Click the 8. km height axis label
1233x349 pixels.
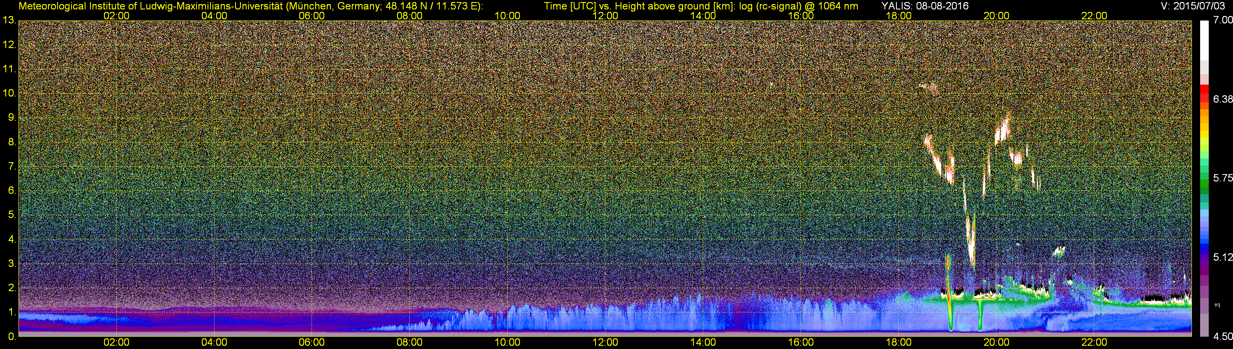point(12,142)
